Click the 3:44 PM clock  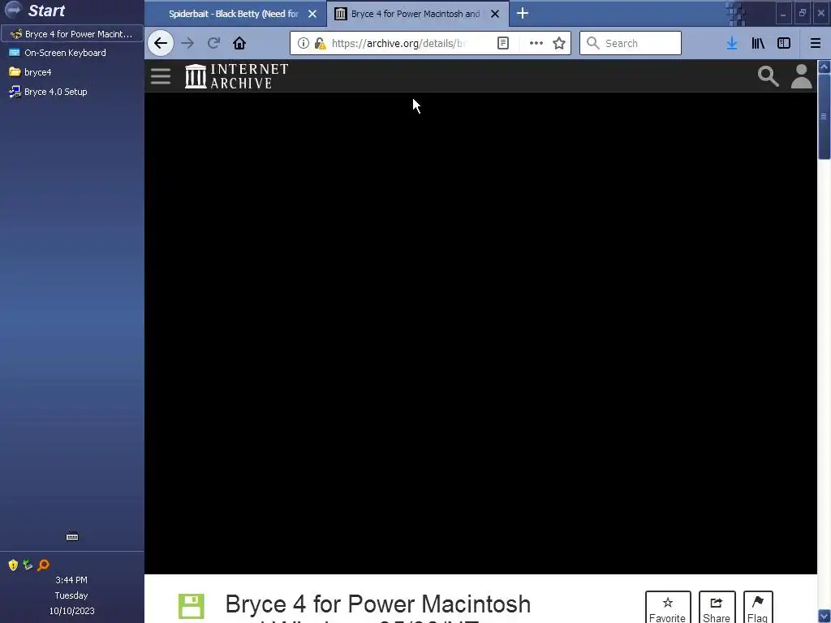(71, 580)
